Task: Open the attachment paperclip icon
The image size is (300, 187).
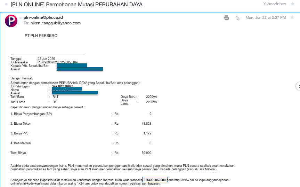Action: coord(237,18)
